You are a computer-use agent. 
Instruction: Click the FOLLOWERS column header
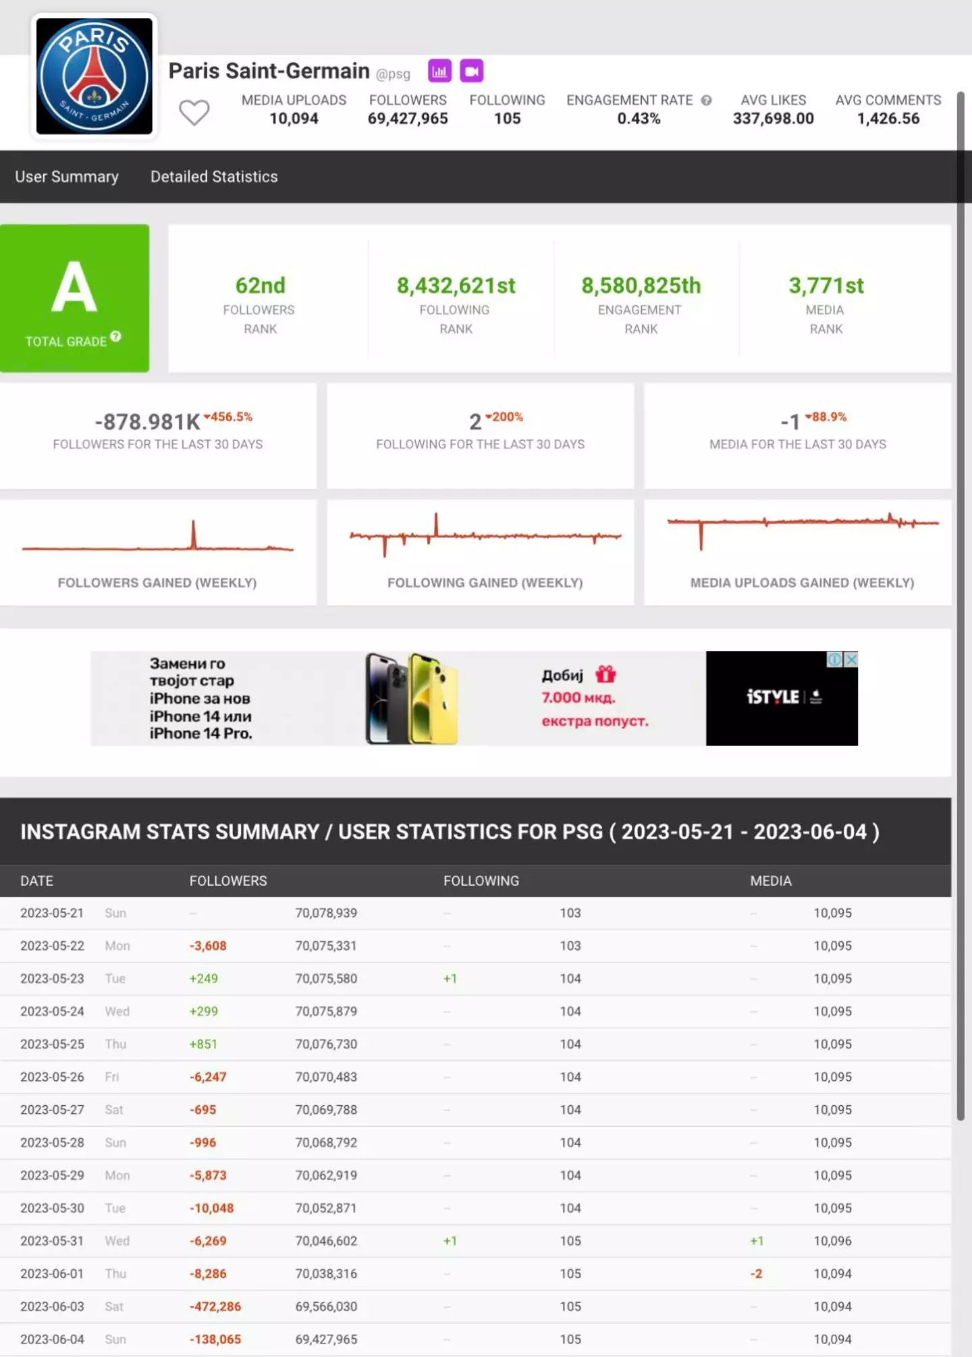[228, 881]
